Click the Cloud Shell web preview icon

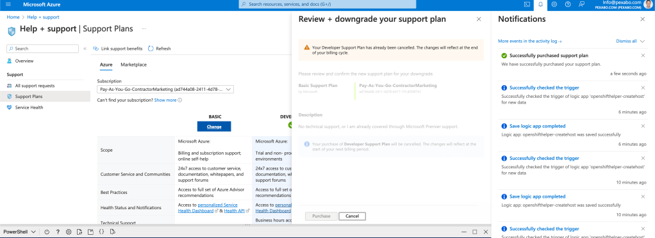click(x=112, y=232)
